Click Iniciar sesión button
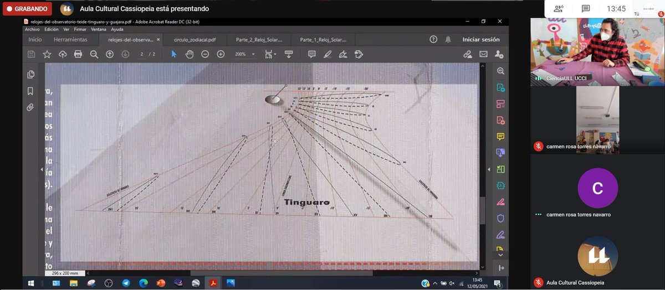Image resolution: width=665 pixels, height=290 pixels. [x=481, y=39]
